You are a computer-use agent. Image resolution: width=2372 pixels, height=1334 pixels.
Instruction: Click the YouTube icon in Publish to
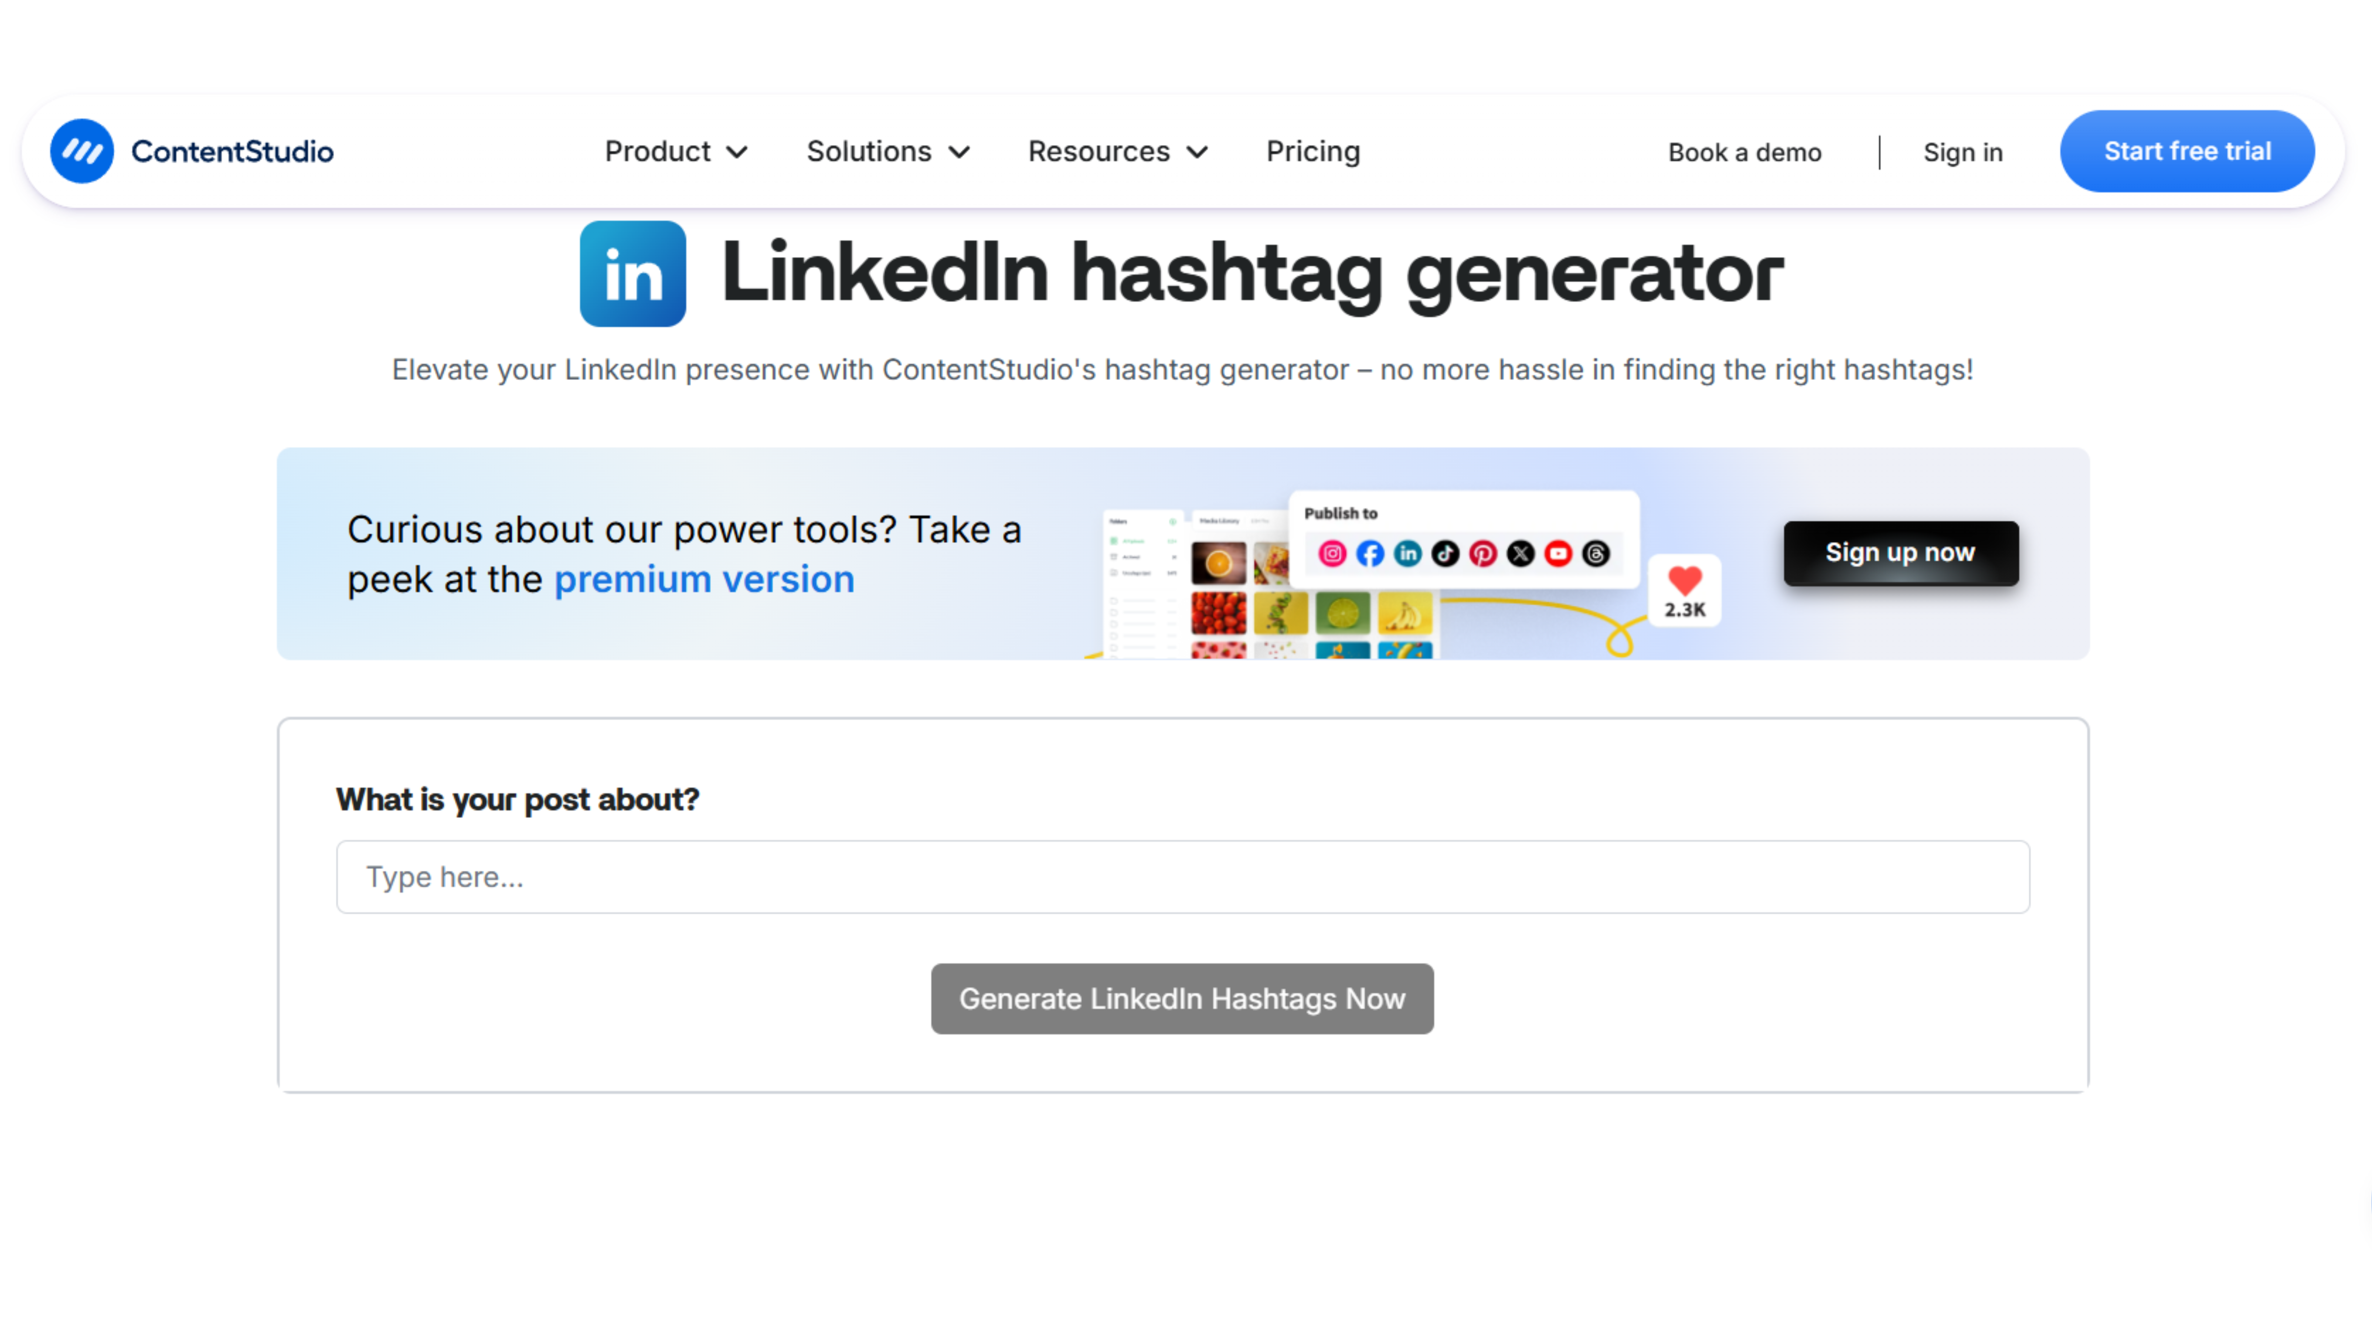(1558, 553)
